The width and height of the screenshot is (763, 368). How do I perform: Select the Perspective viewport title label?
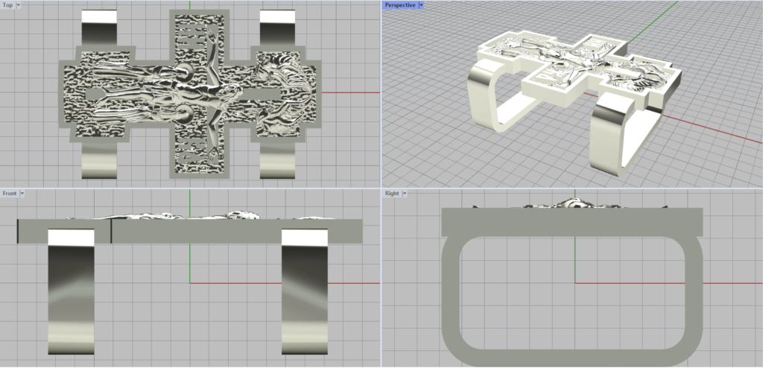(x=400, y=5)
